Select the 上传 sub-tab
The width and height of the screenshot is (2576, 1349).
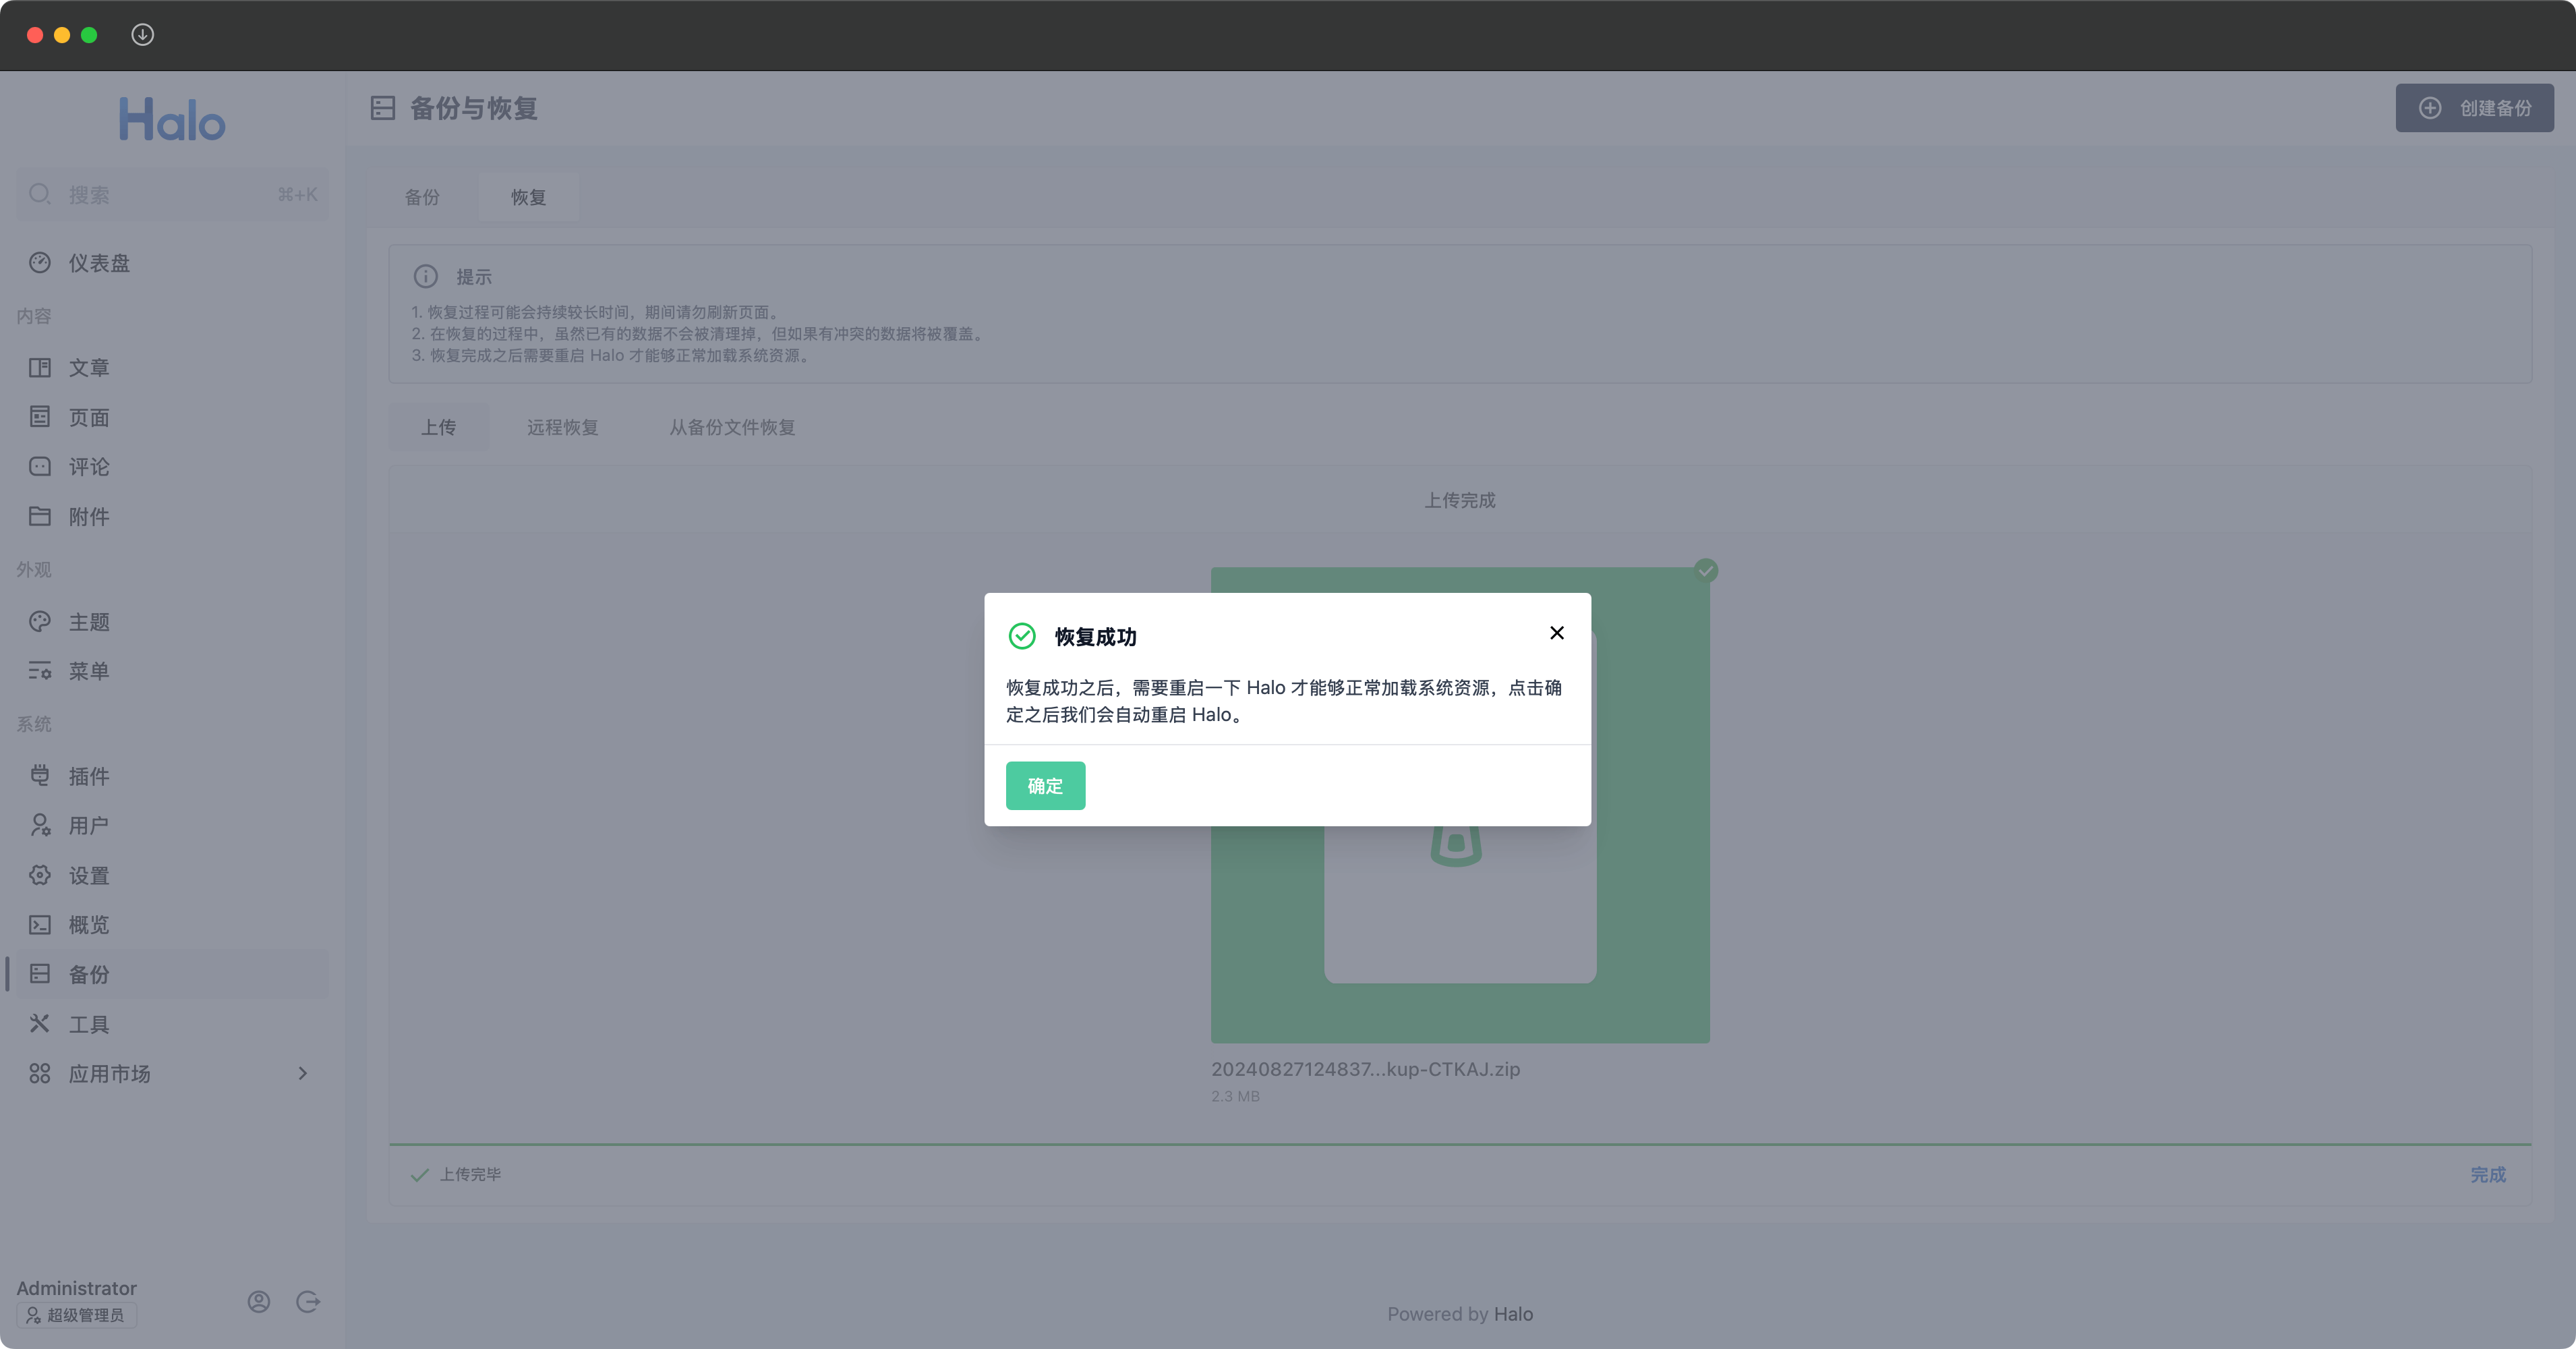(439, 427)
